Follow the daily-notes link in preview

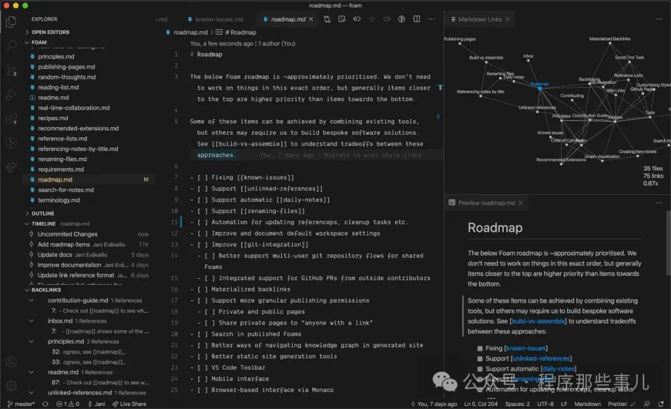559,369
